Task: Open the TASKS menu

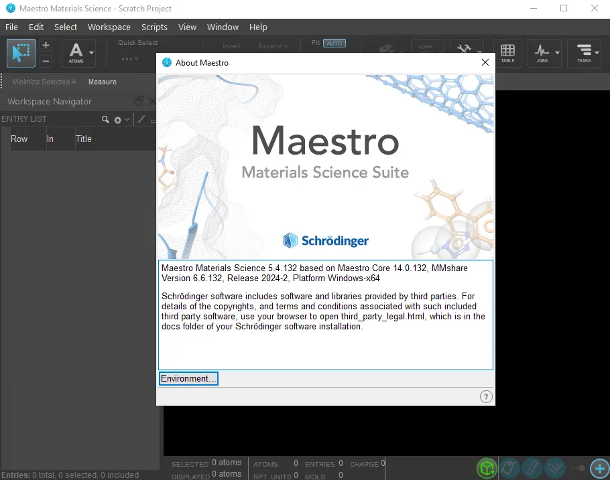Action: point(584,54)
